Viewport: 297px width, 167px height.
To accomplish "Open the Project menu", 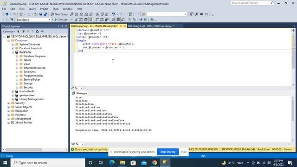I will (x=44, y=9).
